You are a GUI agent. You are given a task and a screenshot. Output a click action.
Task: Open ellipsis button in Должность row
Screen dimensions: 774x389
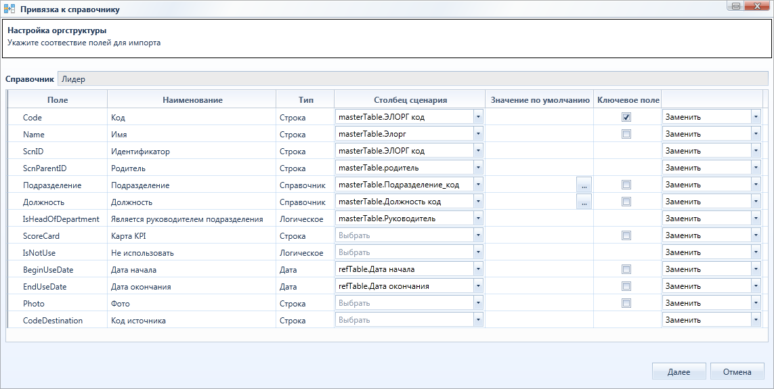click(x=584, y=202)
